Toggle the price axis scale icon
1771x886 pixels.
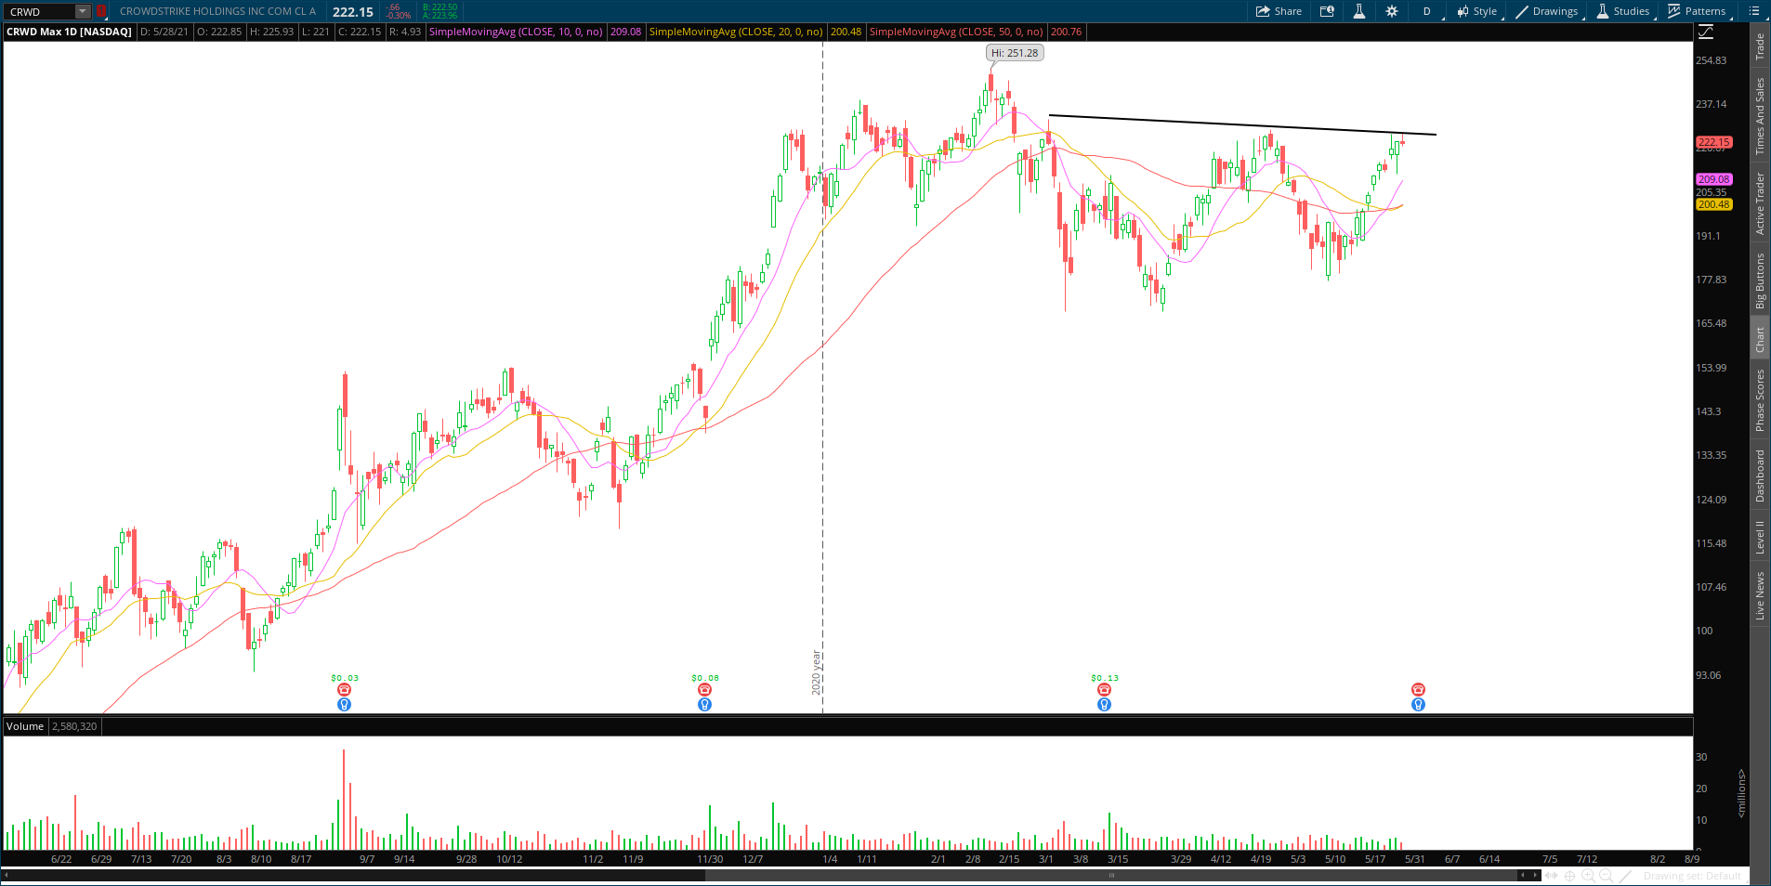pyautogui.click(x=1706, y=33)
